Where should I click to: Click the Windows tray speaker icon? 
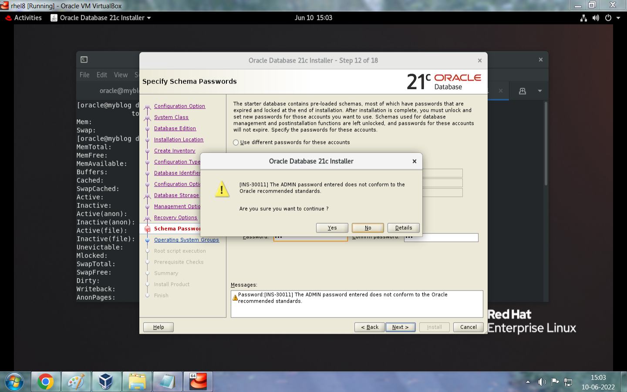point(542,382)
